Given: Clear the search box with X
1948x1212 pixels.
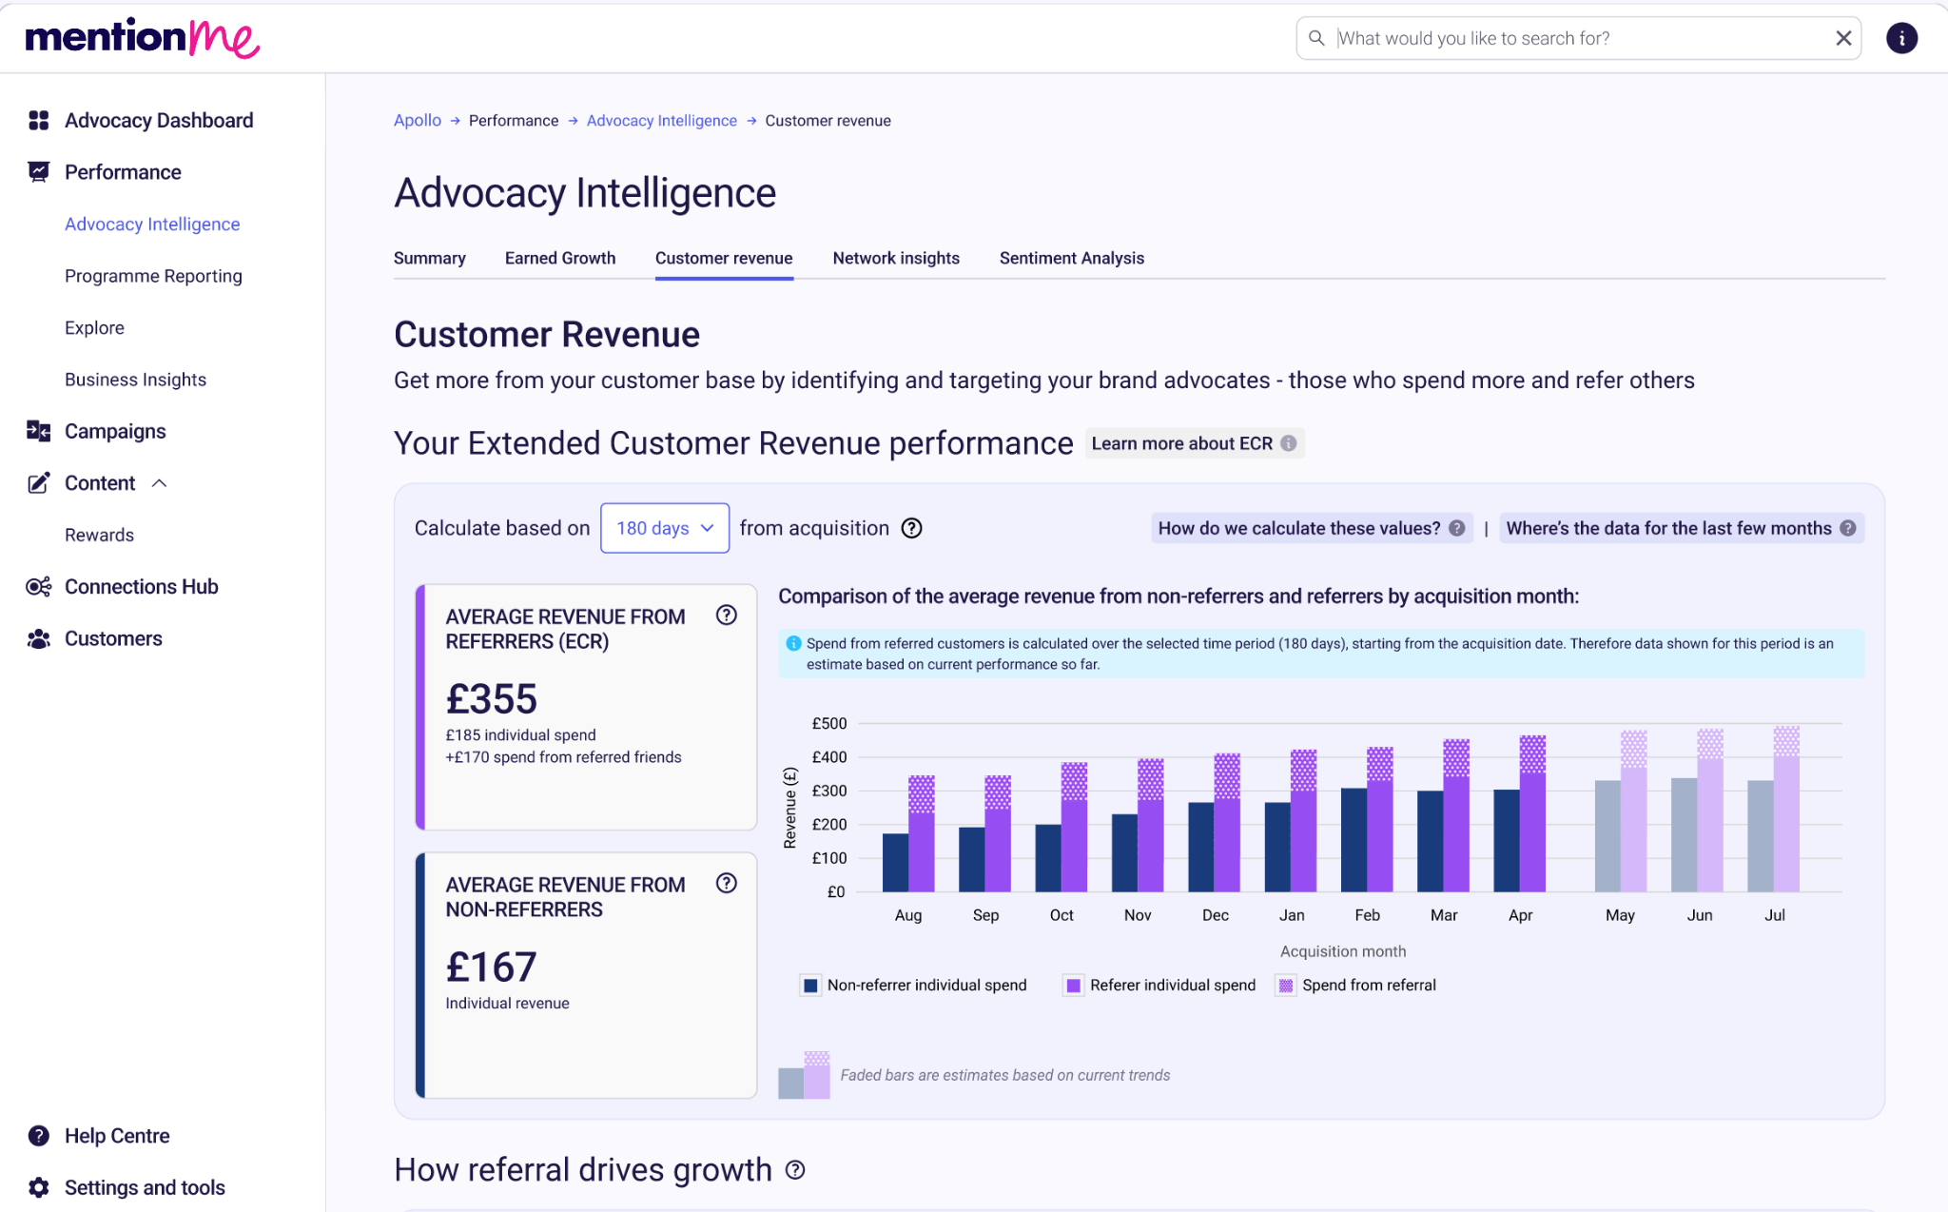Looking at the screenshot, I should pos(1843,38).
